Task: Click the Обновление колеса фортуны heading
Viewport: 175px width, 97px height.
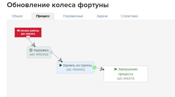Action: 58,5
